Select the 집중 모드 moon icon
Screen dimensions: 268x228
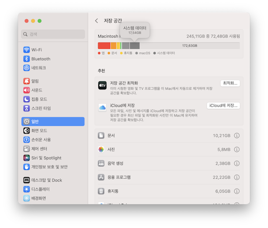26,99
